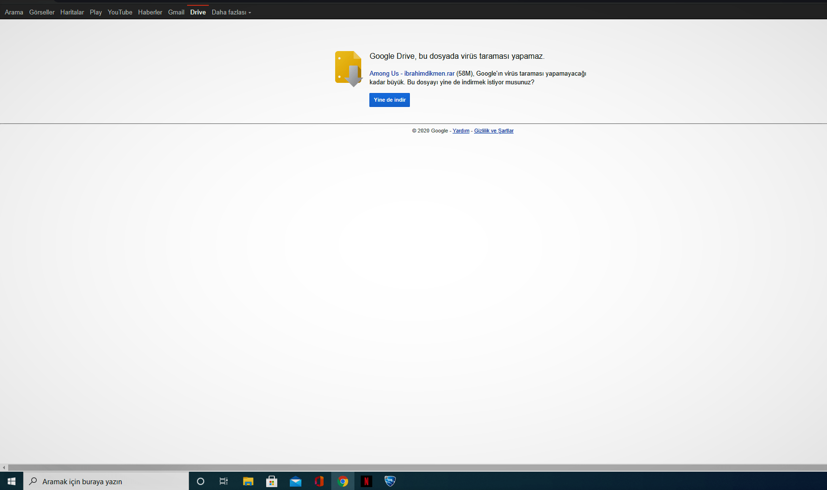Go to Haberler in the top bar
The image size is (827, 490).
(x=150, y=13)
